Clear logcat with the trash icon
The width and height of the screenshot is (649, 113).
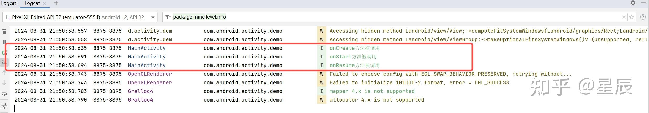[4, 32]
